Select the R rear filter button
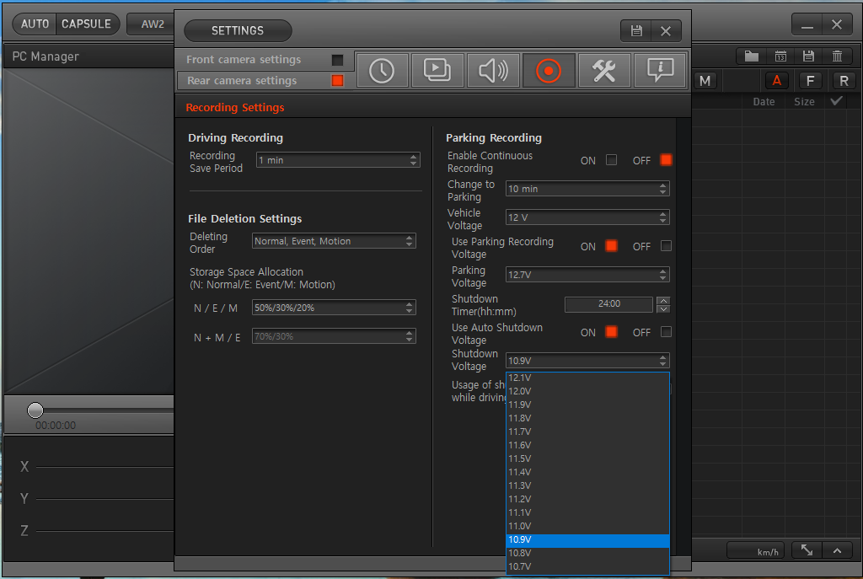This screenshot has width=863, height=579. (844, 81)
